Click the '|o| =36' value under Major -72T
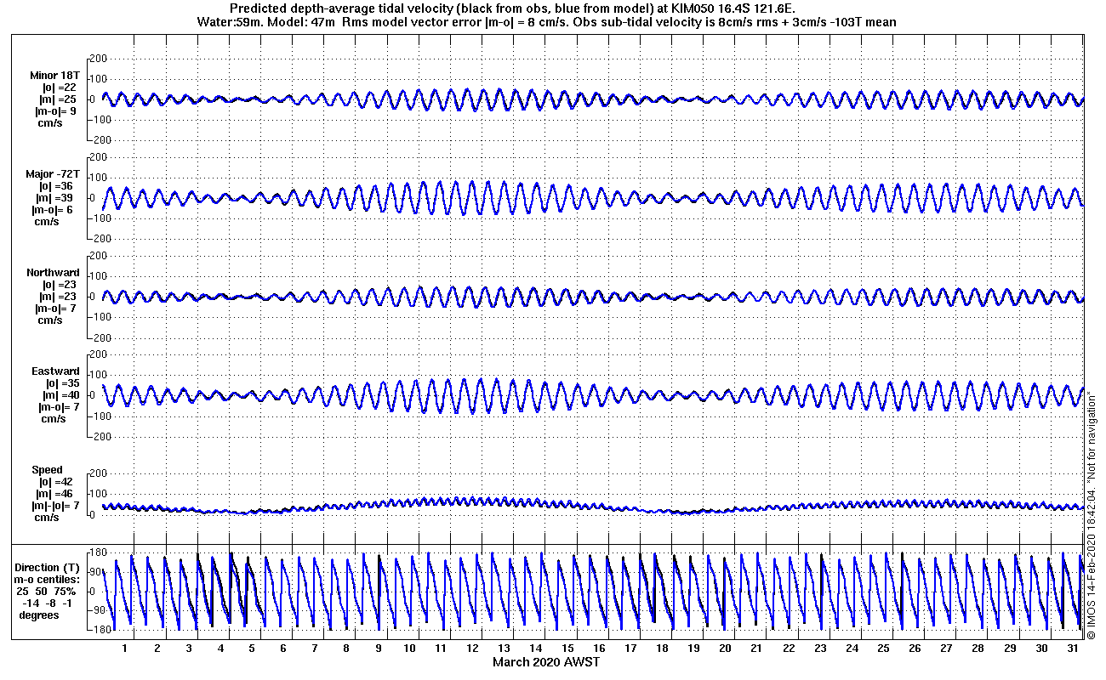Screen dimensions: 1106x680 click(x=55, y=185)
